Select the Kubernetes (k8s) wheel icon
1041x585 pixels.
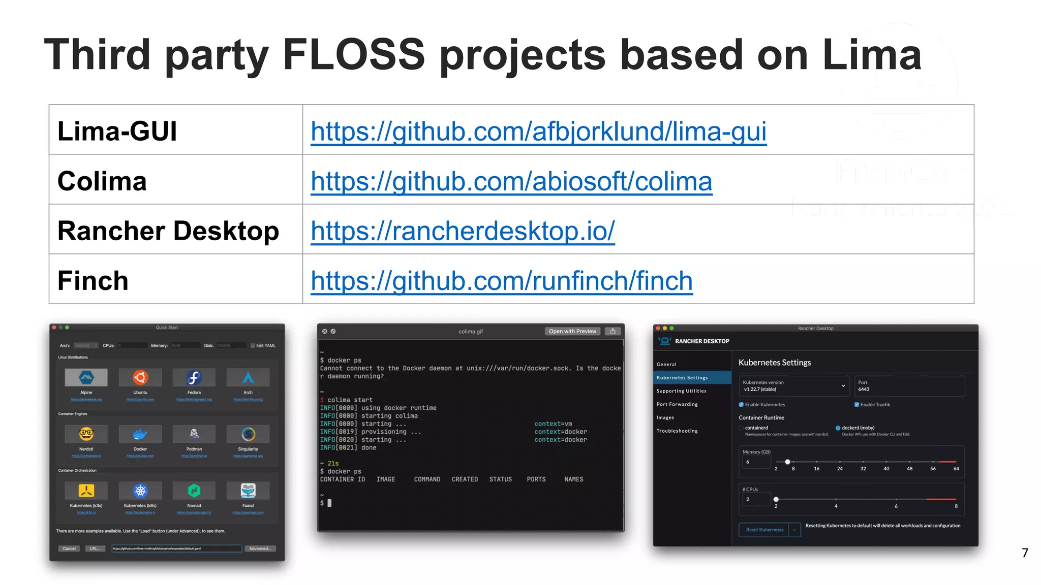pyautogui.click(x=140, y=491)
